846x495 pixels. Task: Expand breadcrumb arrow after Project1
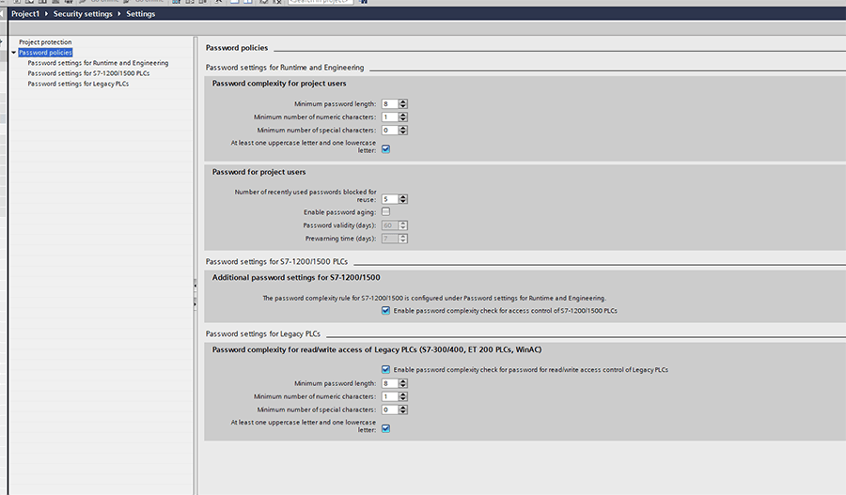[46, 13]
